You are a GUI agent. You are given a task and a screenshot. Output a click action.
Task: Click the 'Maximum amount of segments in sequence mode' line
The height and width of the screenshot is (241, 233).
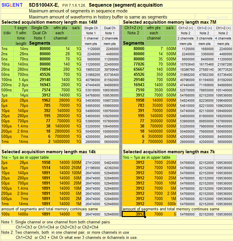(x=78, y=11)
